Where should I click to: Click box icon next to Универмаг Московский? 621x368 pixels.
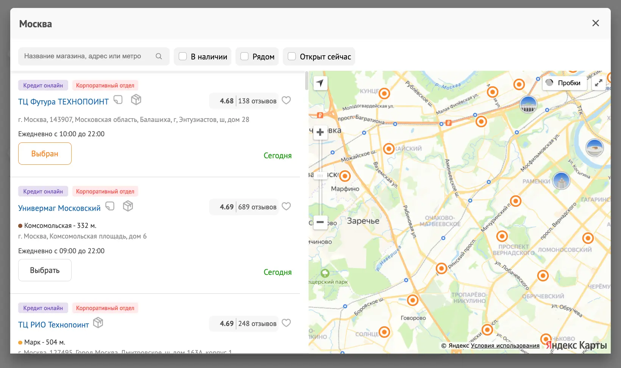point(128,206)
